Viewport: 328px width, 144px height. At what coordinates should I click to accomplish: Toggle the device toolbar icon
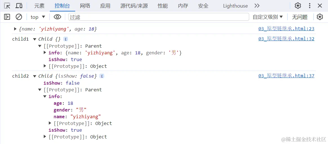pyautogui.click(x=19, y=6)
